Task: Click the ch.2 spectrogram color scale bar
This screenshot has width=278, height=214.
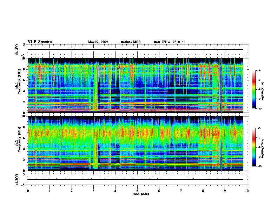Action: (x=254, y=147)
